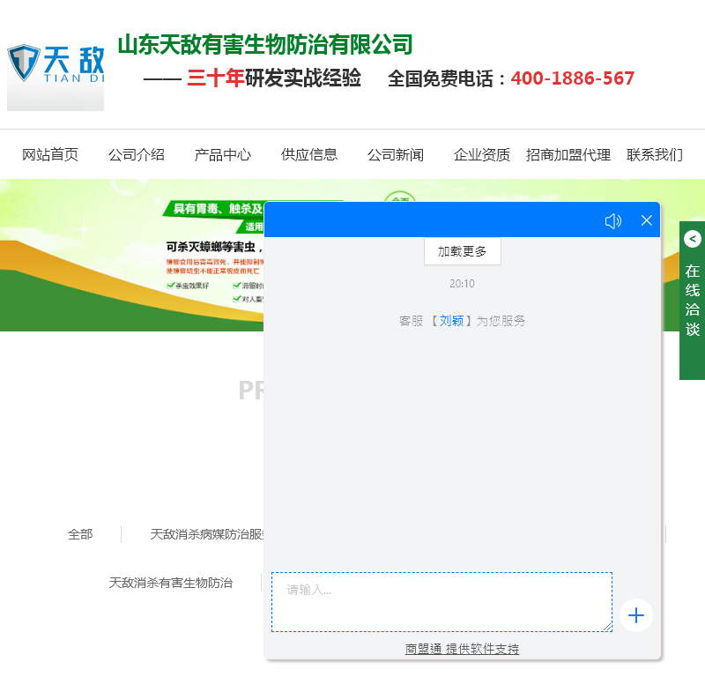Adjust chat input box resize handle
This screenshot has height=677, width=705.
click(607, 627)
